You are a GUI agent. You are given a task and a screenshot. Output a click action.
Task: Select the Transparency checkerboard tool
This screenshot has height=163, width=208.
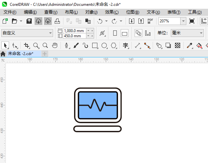(x=178, y=45)
